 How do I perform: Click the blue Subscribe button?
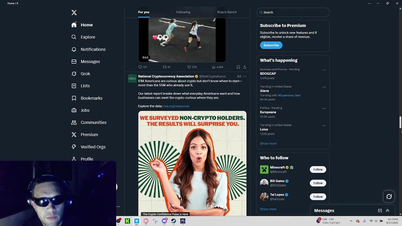click(271, 45)
